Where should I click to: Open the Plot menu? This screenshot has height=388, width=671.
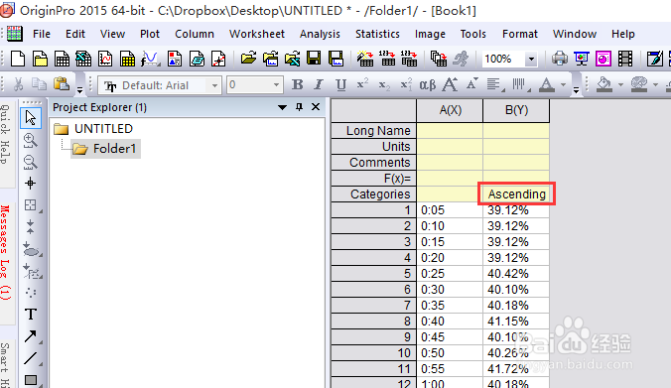[150, 34]
